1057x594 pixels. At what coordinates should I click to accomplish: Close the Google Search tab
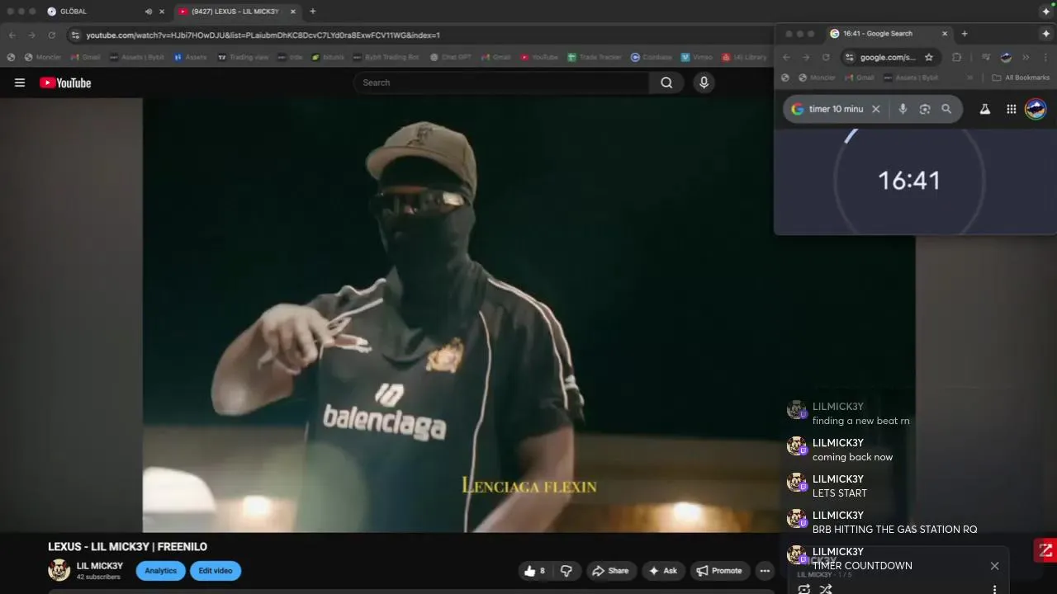(945, 34)
